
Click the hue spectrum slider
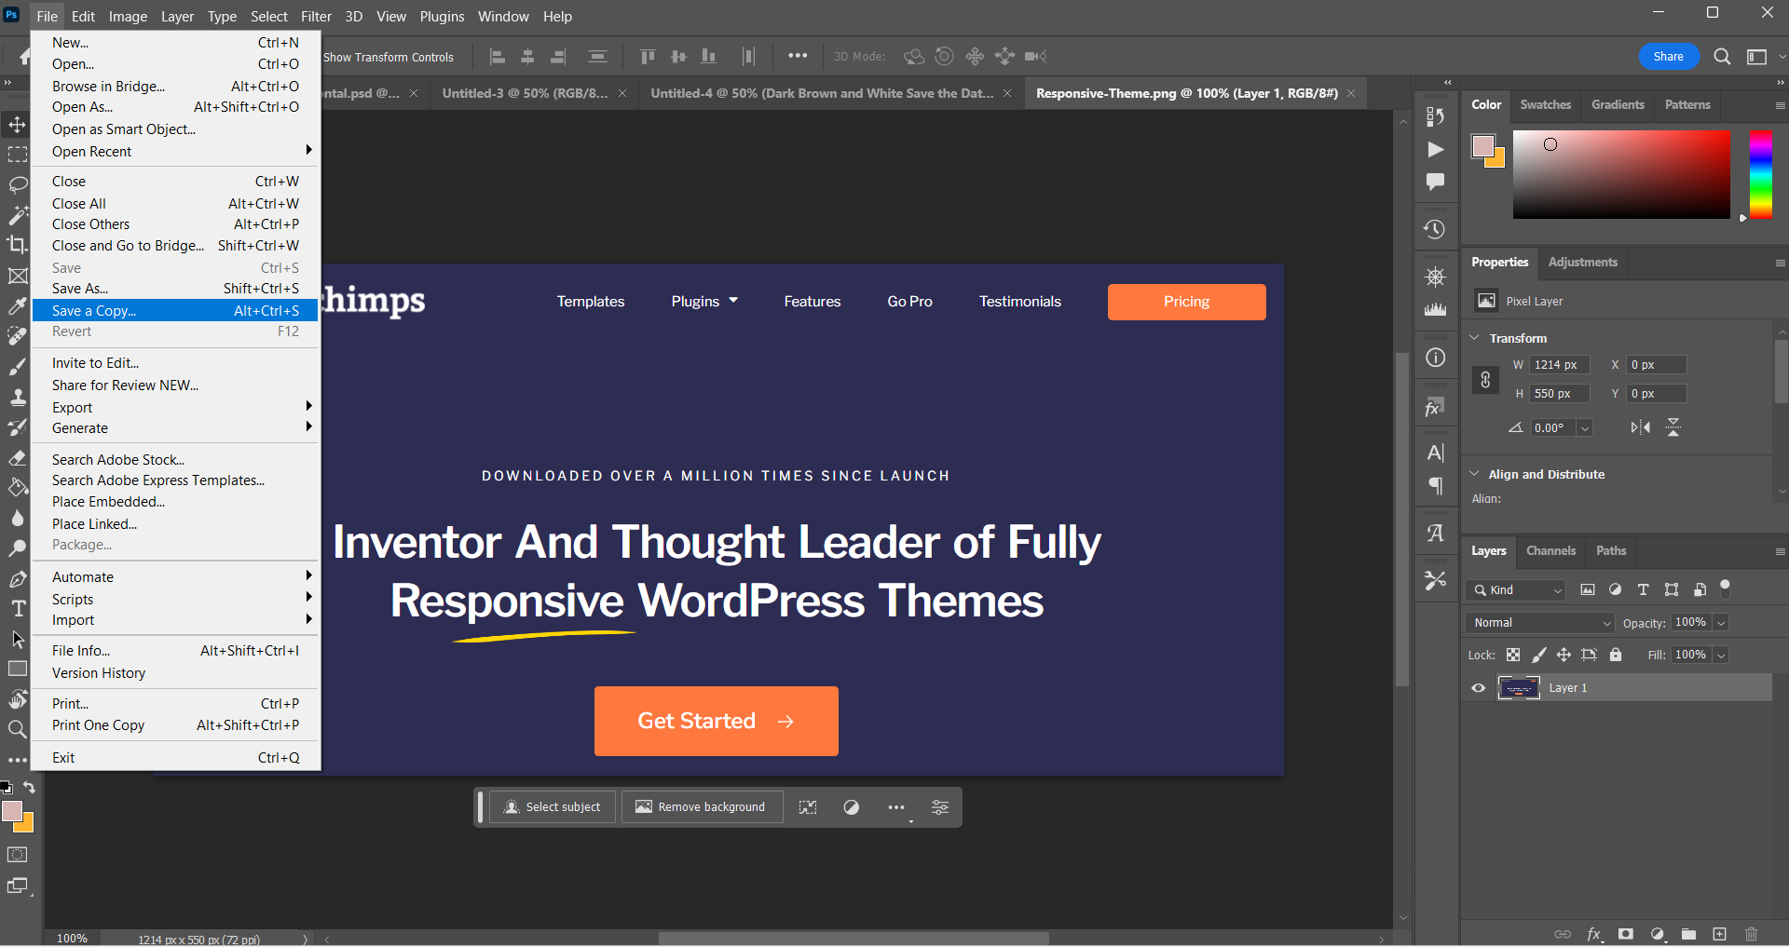click(x=1760, y=174)
